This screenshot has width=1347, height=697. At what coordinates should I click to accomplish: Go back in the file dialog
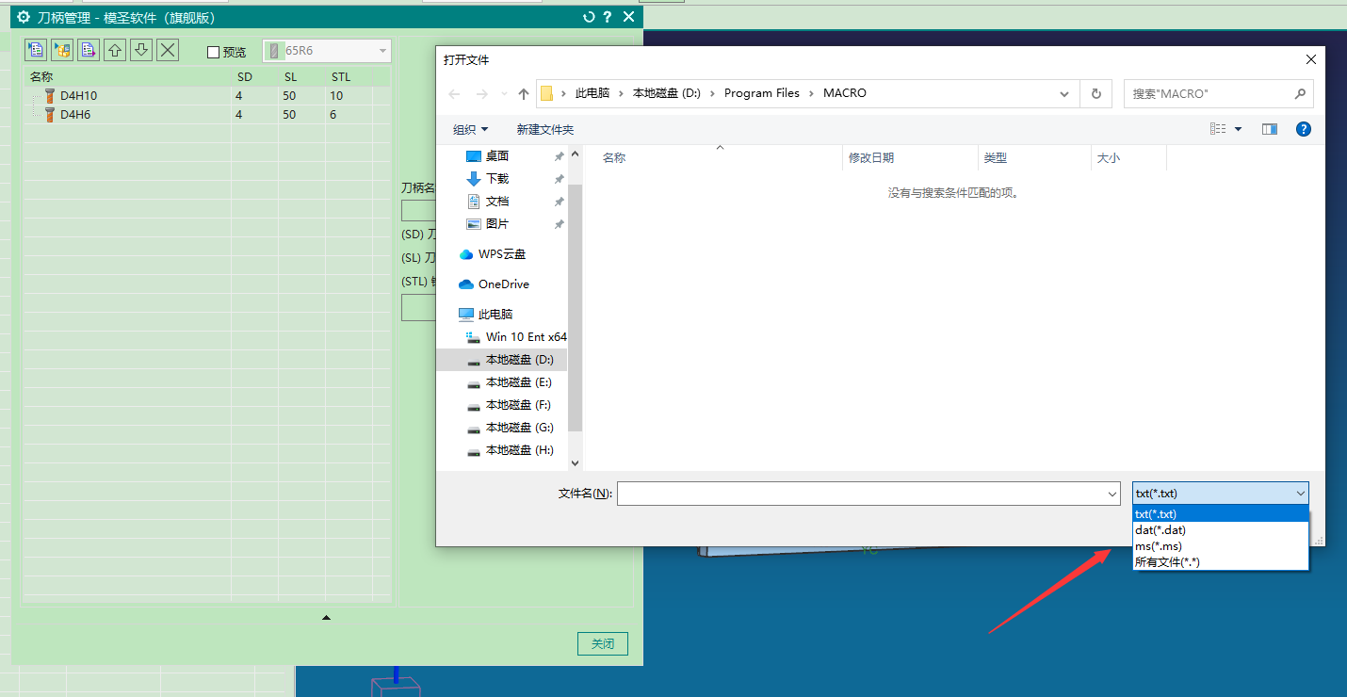pos(455,93)
